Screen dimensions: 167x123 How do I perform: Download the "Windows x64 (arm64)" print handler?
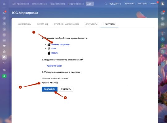point(60,45)
